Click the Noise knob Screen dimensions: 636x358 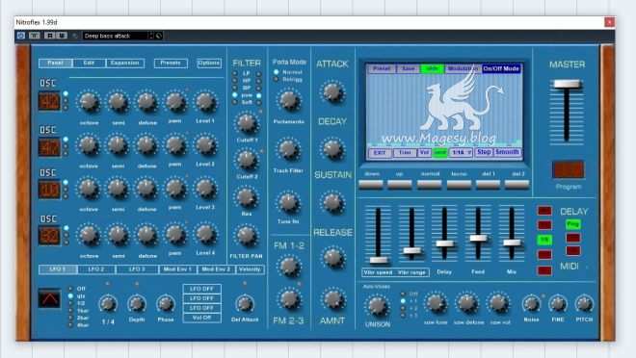tap(531, 303)
